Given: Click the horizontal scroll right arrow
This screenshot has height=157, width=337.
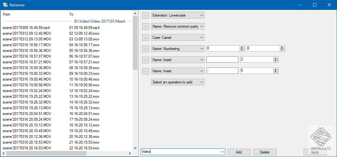Looking at the screenshot, I should point(130,153).
